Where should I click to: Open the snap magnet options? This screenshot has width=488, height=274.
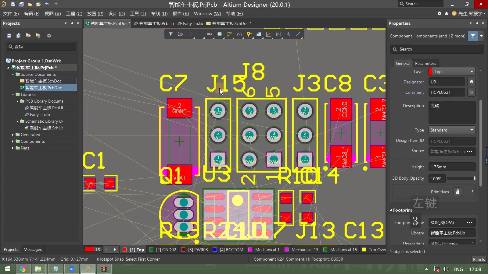[x=180, y=34]
